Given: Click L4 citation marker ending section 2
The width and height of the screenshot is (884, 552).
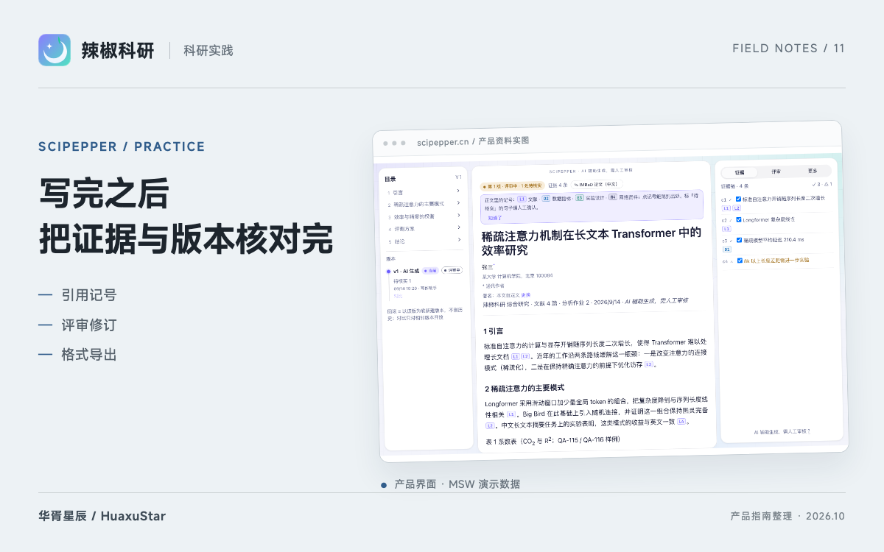Looking at the screenshot, I should [x=681, y=422].
